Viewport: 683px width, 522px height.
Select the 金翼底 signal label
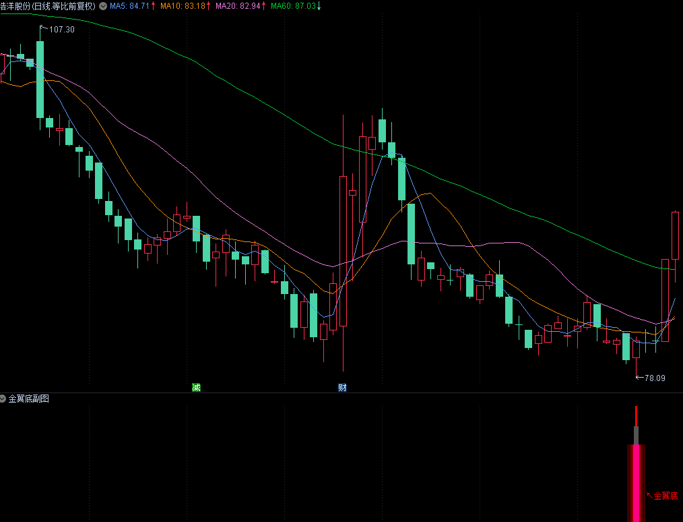click(x=665, y=496)
